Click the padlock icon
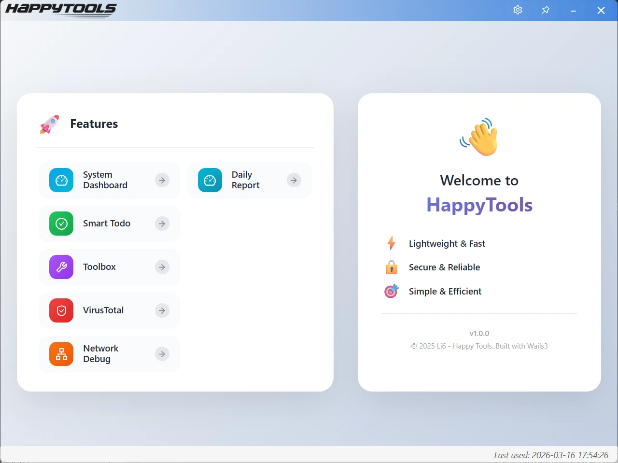618x463 pixels. [392, 267]
